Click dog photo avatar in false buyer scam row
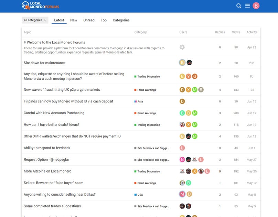 point(182,183)
